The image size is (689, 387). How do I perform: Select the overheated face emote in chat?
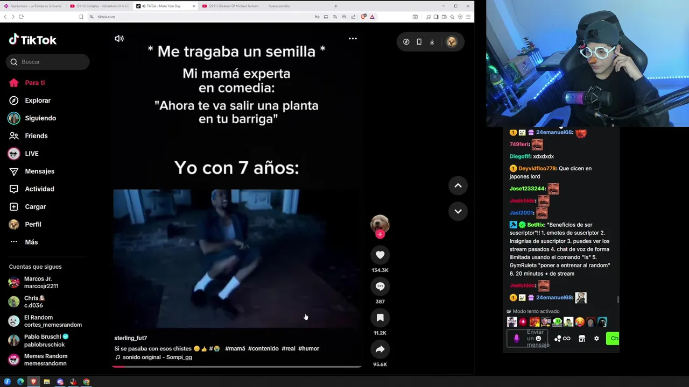580,322
